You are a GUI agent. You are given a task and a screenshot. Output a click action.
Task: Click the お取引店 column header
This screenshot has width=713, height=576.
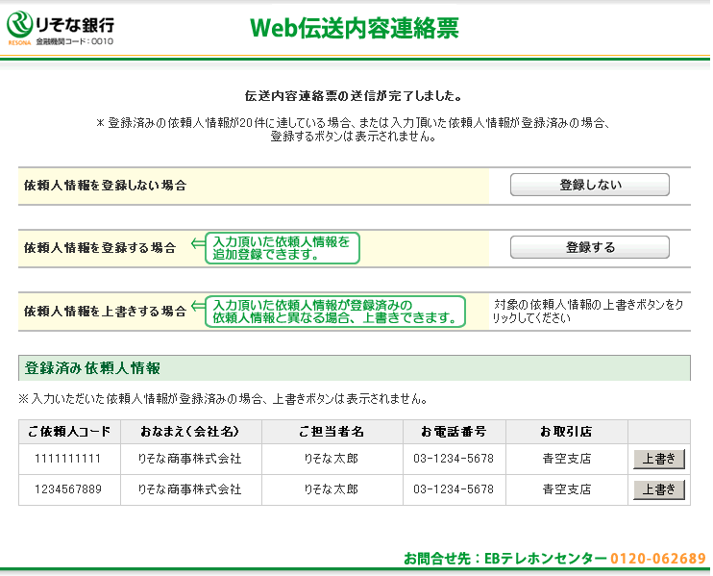567,432
